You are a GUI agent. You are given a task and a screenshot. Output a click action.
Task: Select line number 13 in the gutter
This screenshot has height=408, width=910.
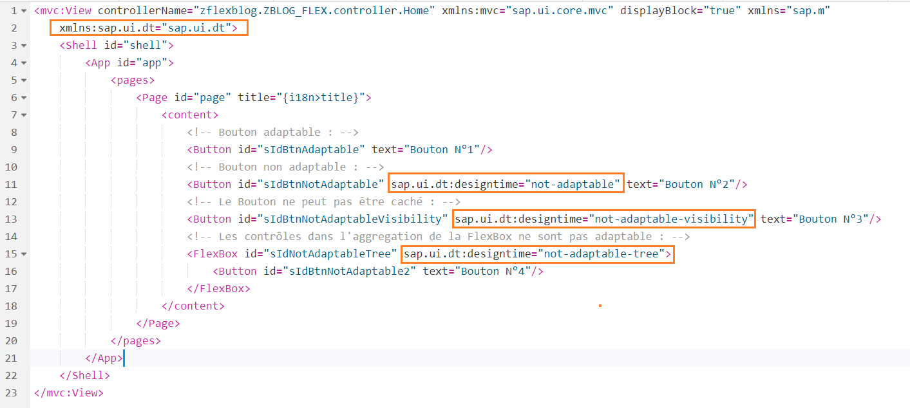(x=12, y=219)
